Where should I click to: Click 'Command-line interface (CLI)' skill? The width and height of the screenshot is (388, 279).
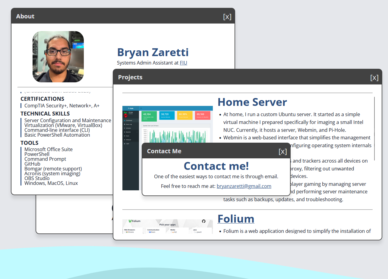57,130
